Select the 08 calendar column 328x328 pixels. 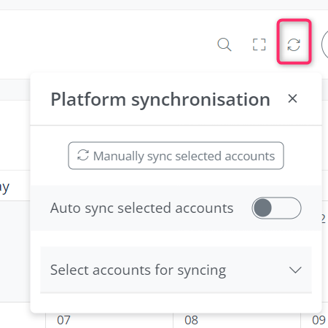coord(191,320)
